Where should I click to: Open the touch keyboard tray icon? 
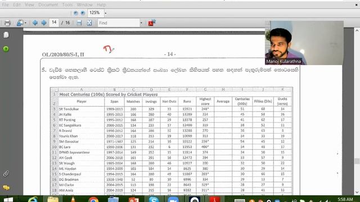pyautogui.click(x=240, y=201)
